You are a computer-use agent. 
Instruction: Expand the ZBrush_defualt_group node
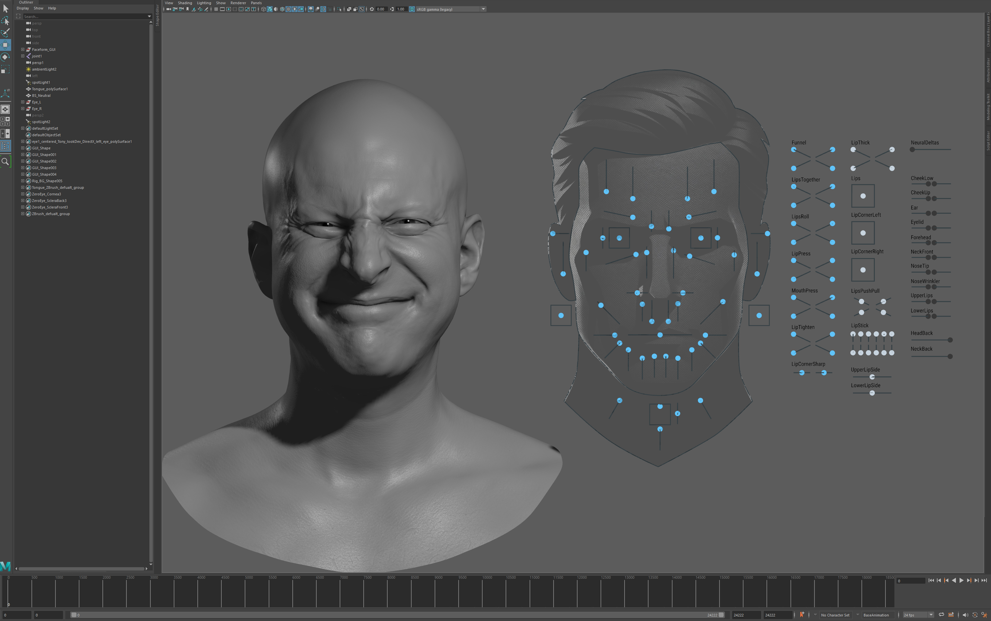[x=23, y=214]
